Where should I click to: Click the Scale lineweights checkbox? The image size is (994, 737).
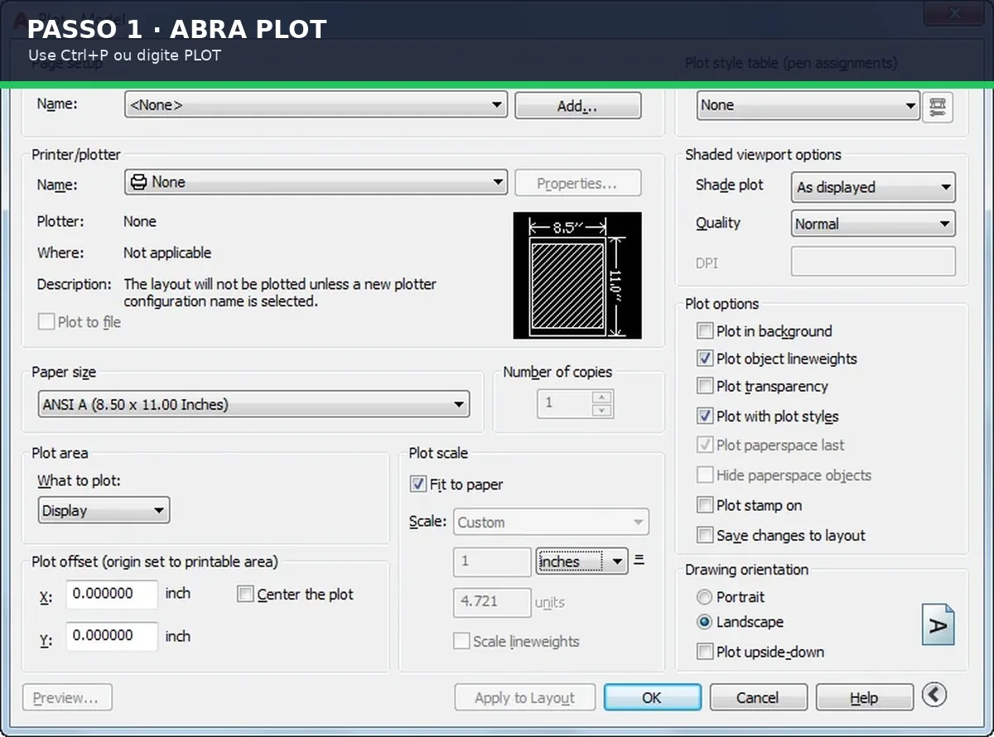[461, 641]
